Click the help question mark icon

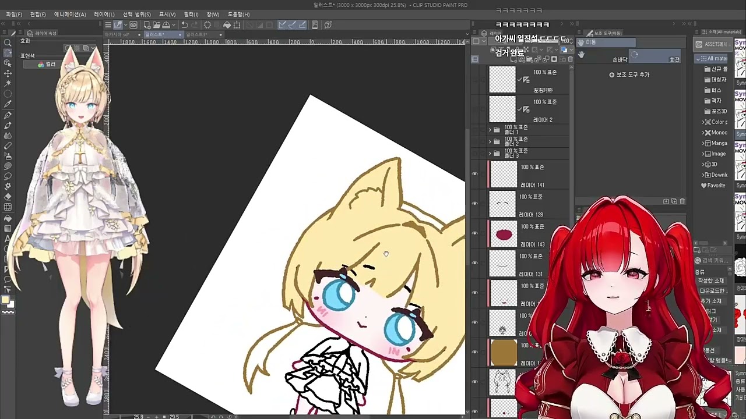tap(328, 24)
